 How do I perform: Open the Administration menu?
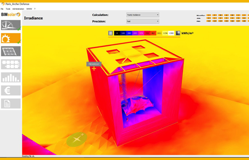[x=18, y=9]
